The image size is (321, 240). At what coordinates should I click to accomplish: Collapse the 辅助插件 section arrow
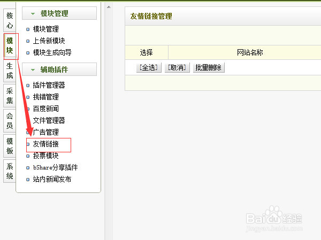click(33, 70)
